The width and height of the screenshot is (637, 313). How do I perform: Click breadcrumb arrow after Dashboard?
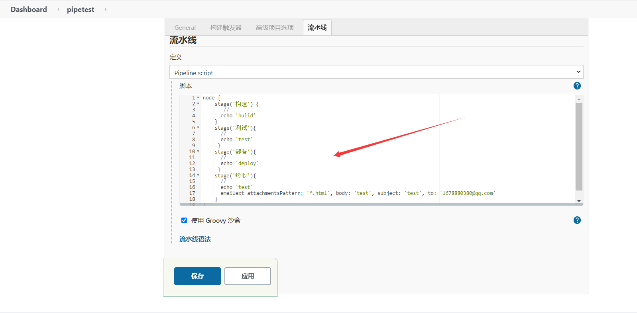58,9
